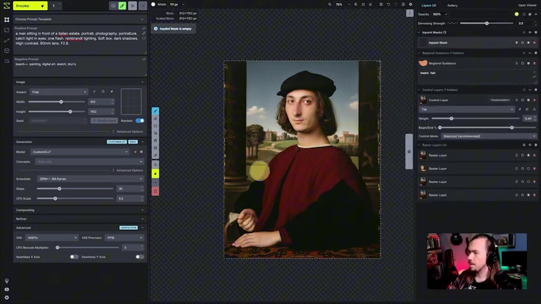Delete the Inpaint Mask layer
Image resolution: width=541 pixels, height=304 pixels.
[535, 43]
